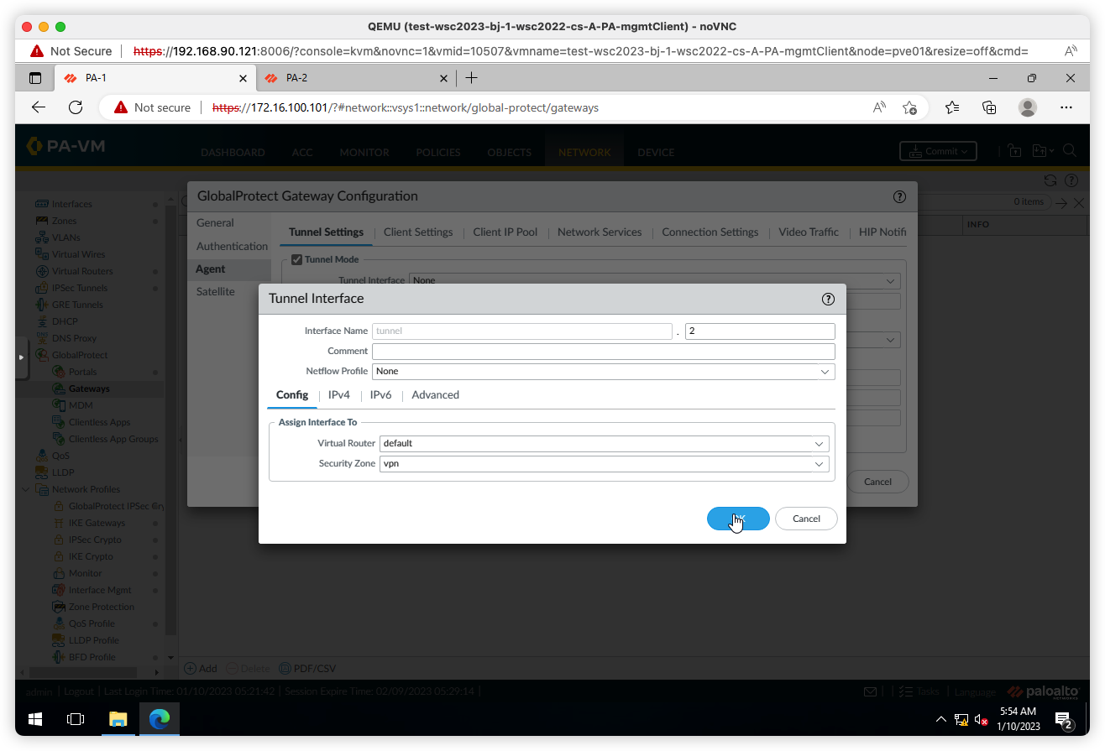Cancel the GlobalProtect Gateway Configuration dialog
This screenshot has height=751, width=1105.
click(877, 482)
